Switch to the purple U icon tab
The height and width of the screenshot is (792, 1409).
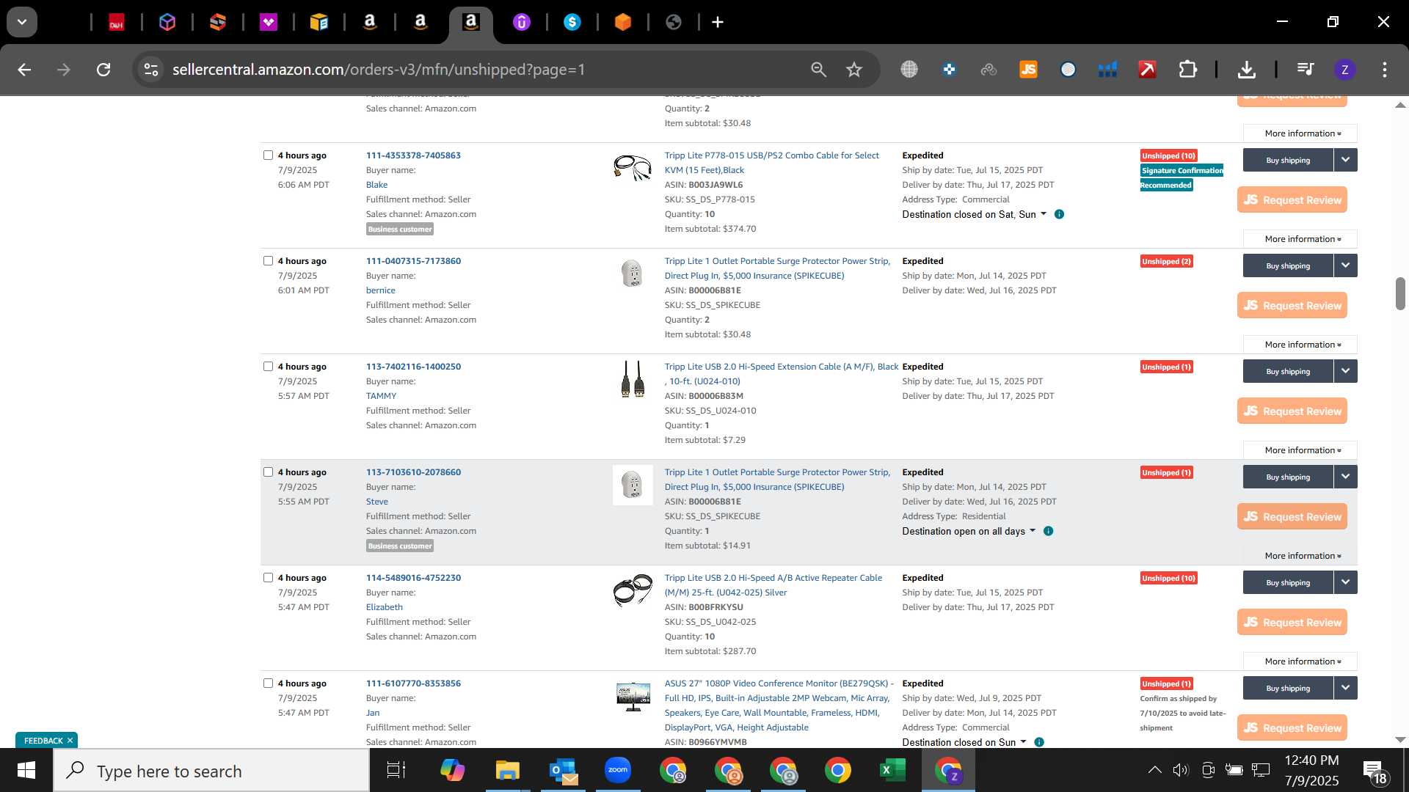522,23
